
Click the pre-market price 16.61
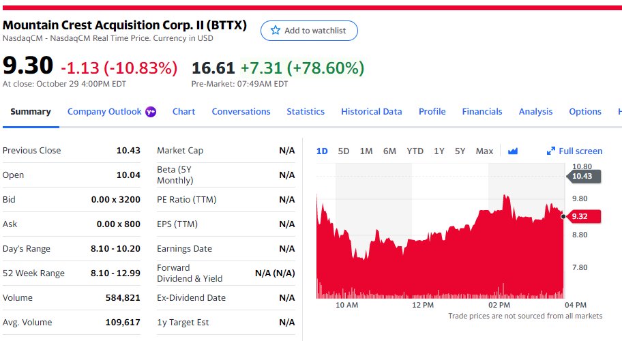coord(213,68)
